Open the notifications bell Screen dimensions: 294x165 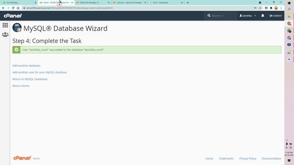pyautogui.click(x=263, y=16)
